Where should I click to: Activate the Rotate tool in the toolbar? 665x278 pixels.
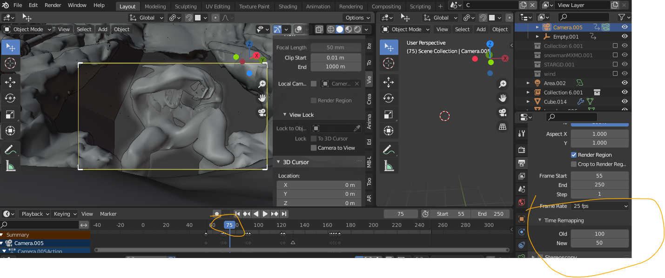tap(10, 98)
